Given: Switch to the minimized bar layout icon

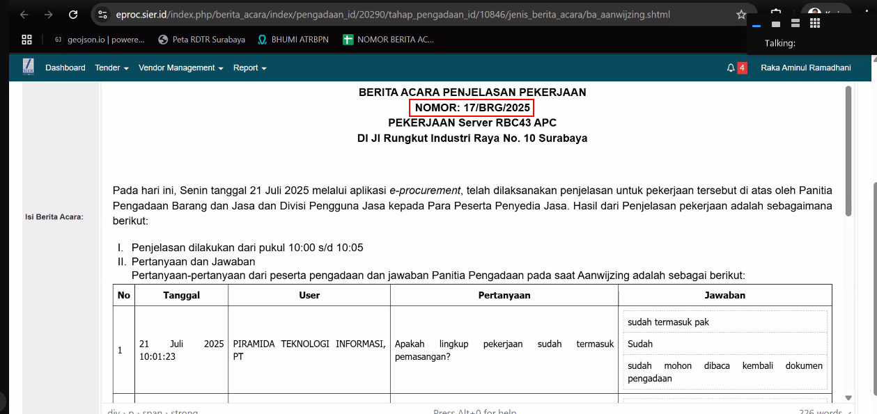Looking at the screenshot, I should click(756, 26).
